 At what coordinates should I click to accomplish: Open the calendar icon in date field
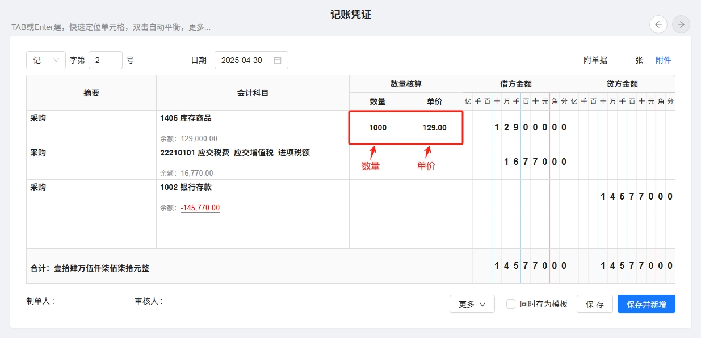(278, 60)
